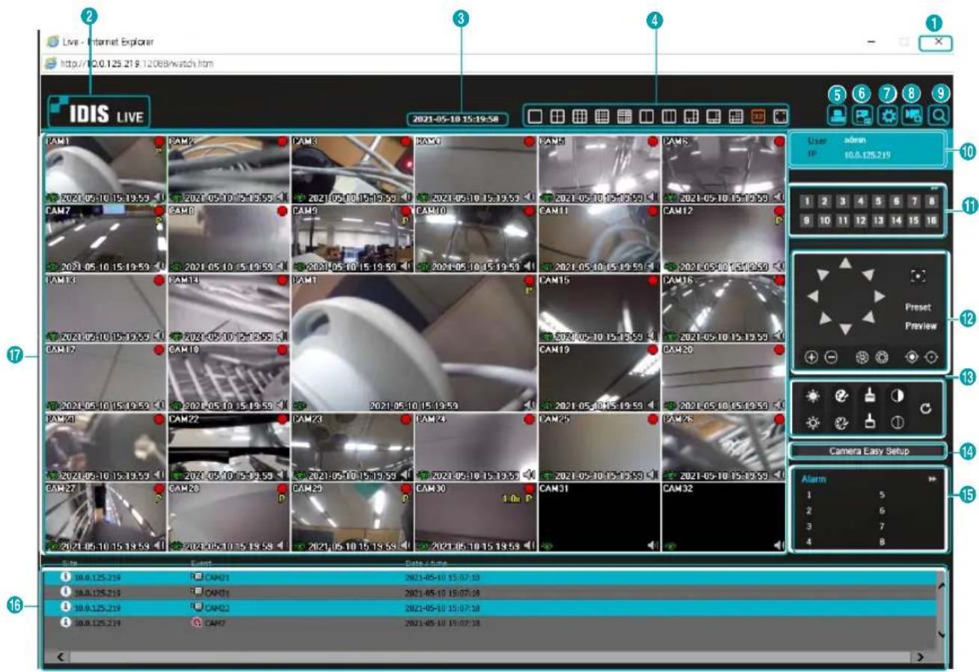Tilt camera down with PTZ arrow
979x672 pixels.
845,330
